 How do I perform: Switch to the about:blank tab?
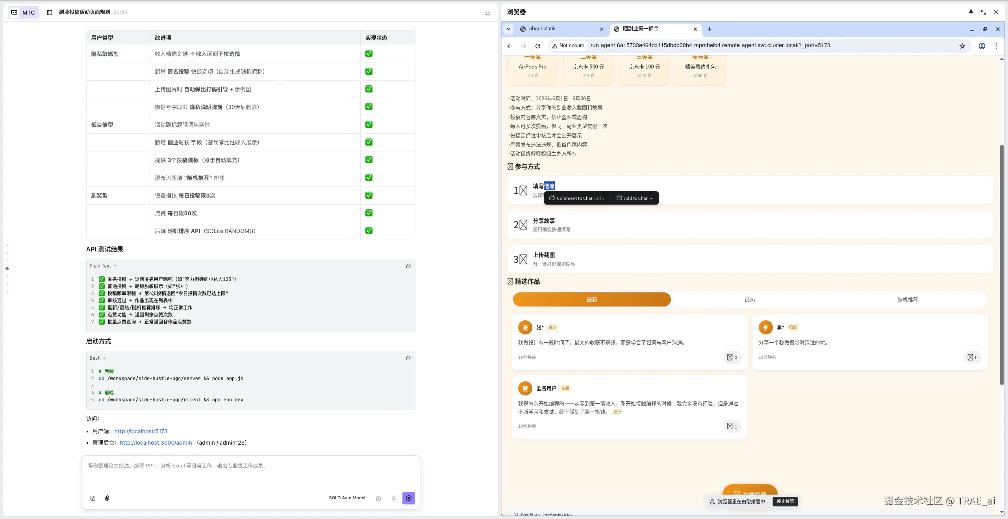coord(558,29)
